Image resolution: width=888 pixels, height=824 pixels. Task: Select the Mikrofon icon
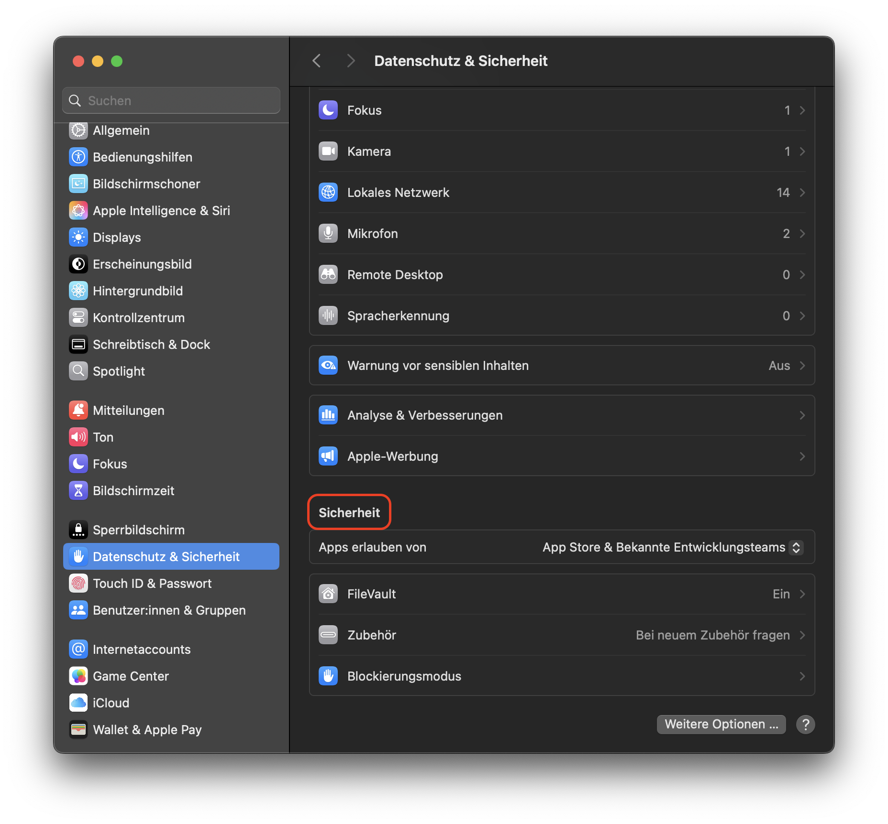pos(328,233)
